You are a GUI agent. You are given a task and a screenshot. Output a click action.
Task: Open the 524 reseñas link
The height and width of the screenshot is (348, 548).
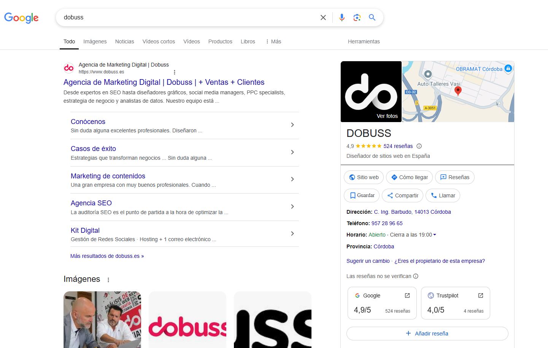point(398,146)
